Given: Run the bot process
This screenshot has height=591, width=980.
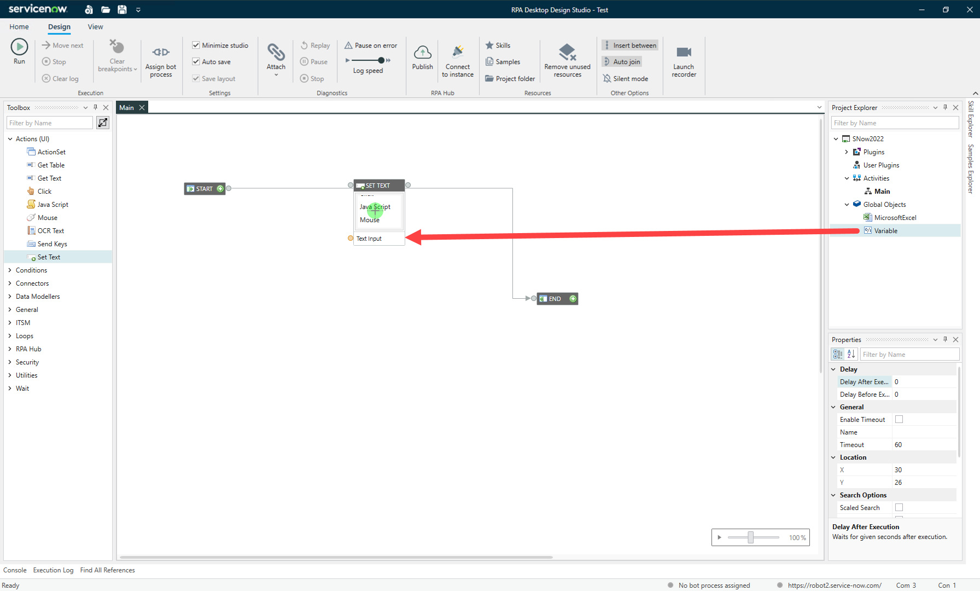Looking at the screenshot, I should tap(19, 52).
